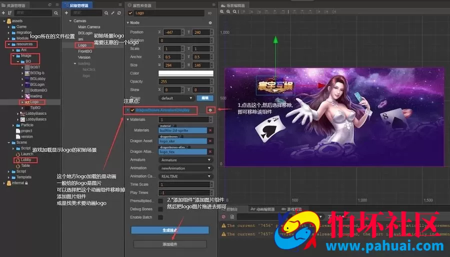450x257 pixels.
Task: Click the blue Group edit button
Action: point(205,98)
